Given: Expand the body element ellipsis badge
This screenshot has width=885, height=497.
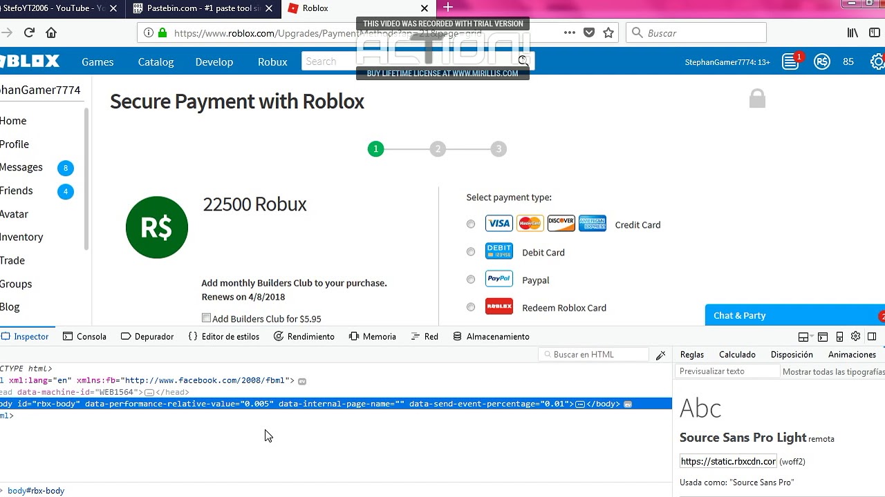Looking at the screenshot, I should coord(580,405).
